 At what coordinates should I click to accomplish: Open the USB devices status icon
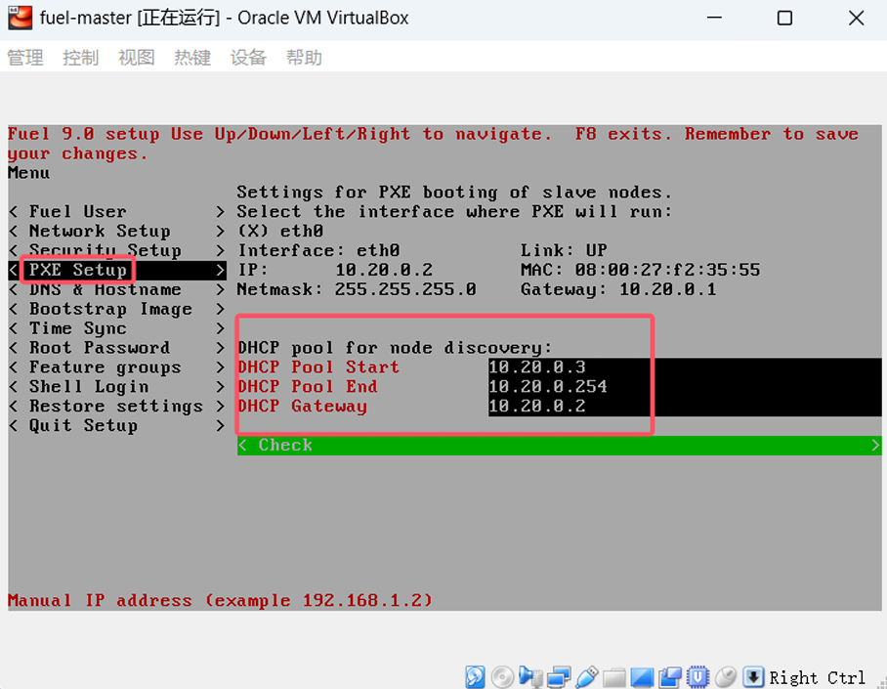pos(587,676)
